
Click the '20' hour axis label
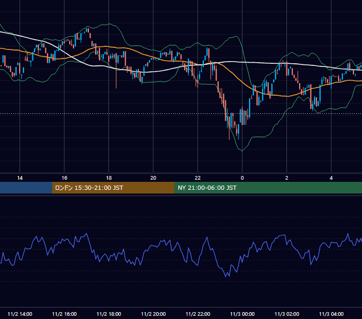point(153,178)
